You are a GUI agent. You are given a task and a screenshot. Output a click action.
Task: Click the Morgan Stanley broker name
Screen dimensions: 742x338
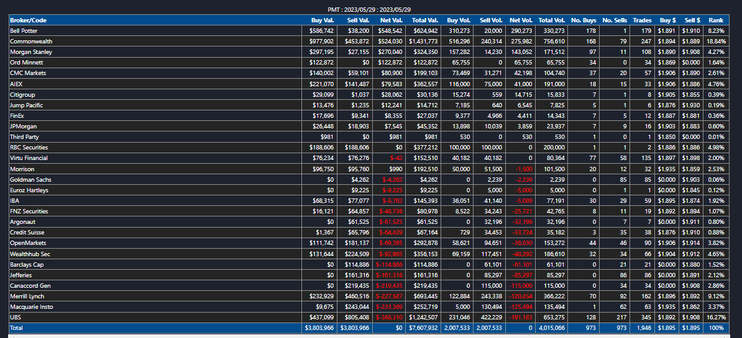(30, 52)
